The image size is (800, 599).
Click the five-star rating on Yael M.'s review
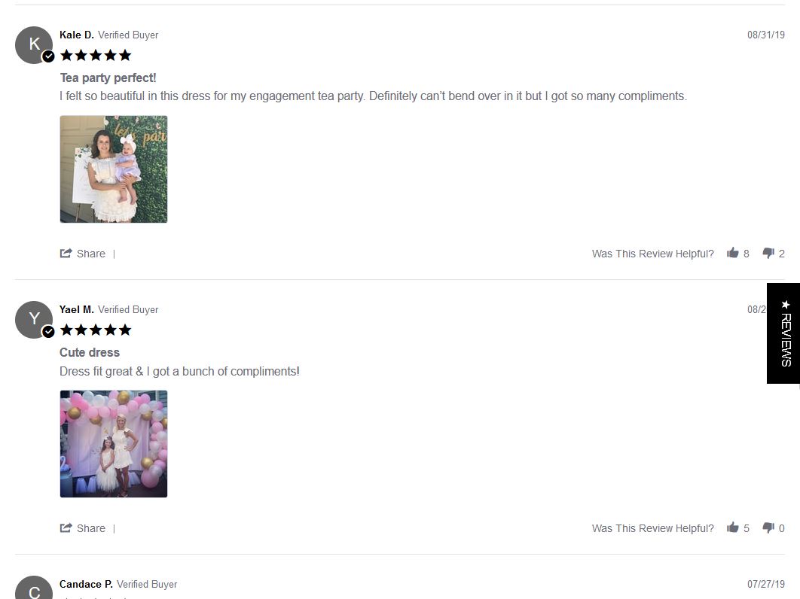pyautogui.click(x=96, y=330)
